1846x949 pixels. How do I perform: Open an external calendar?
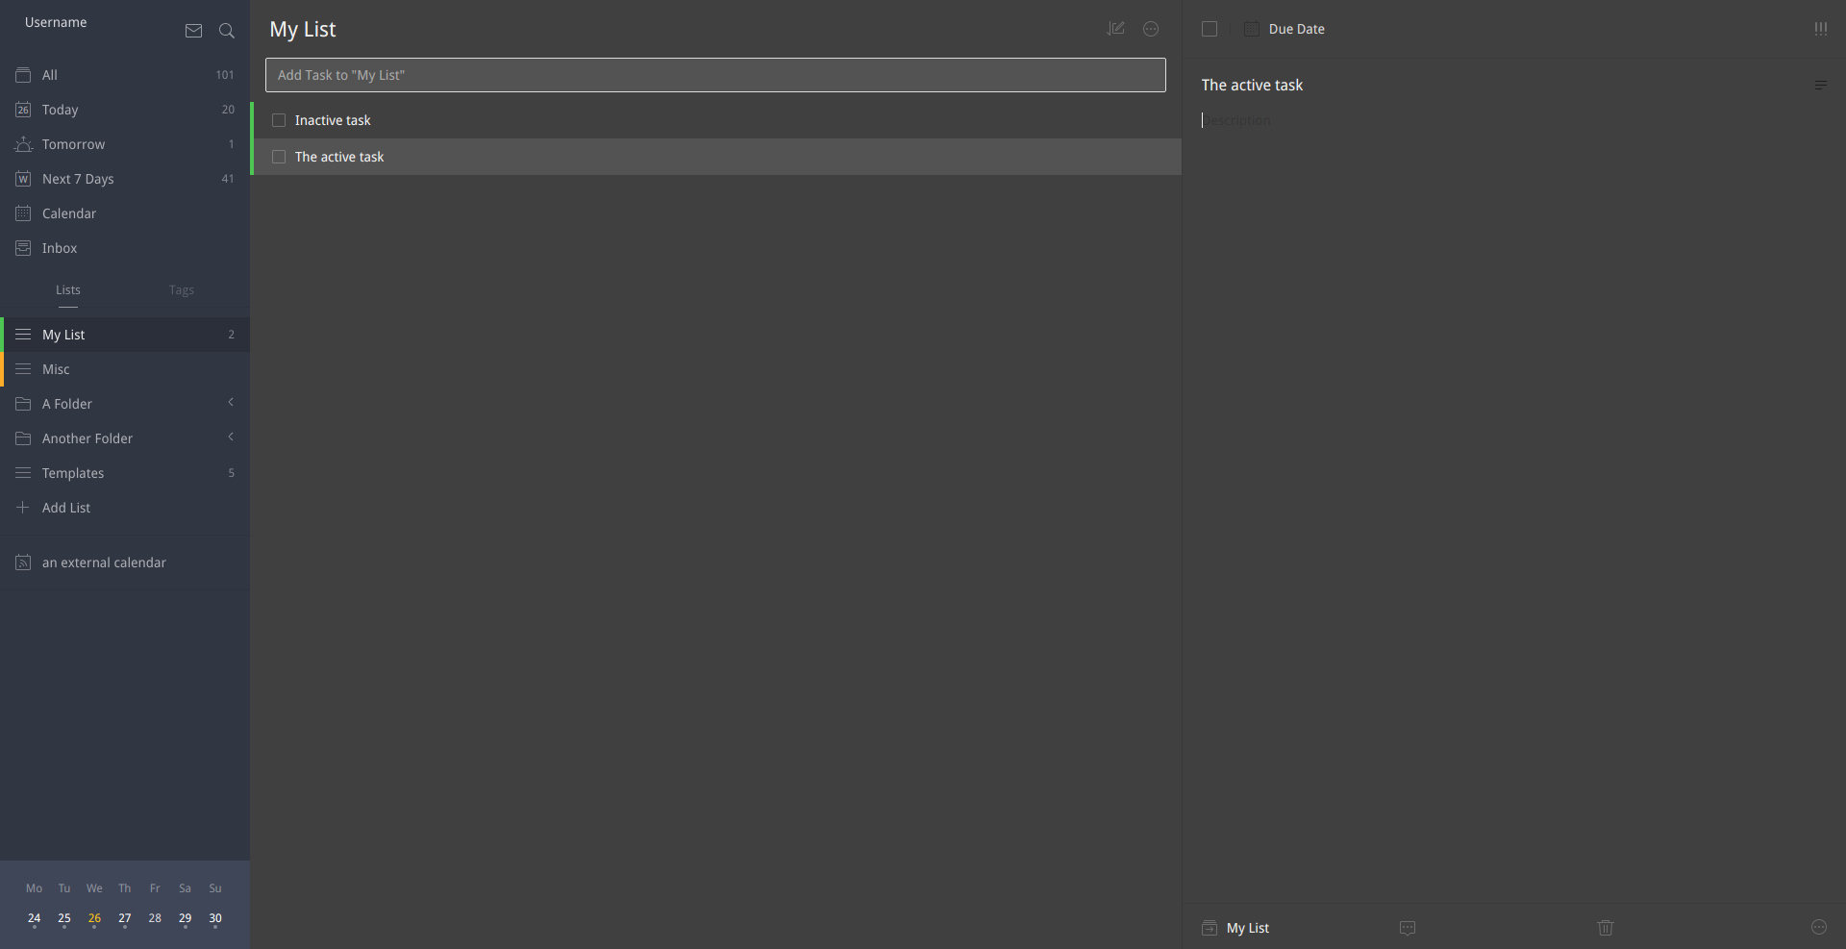(x=103, y=562)
